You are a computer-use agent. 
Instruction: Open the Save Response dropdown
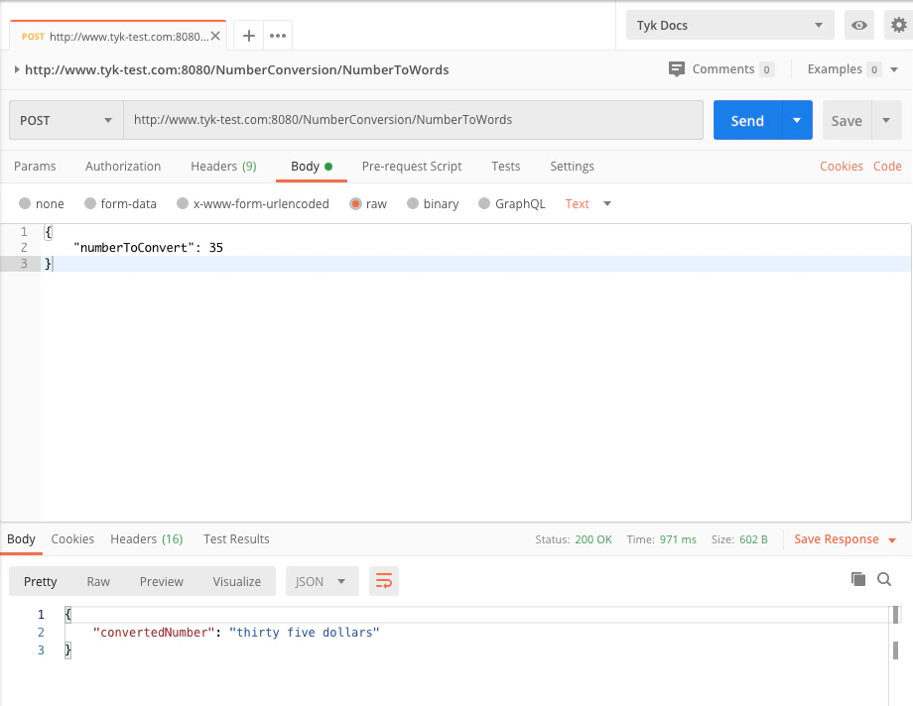pyautogui.click(x=845, y=539)
